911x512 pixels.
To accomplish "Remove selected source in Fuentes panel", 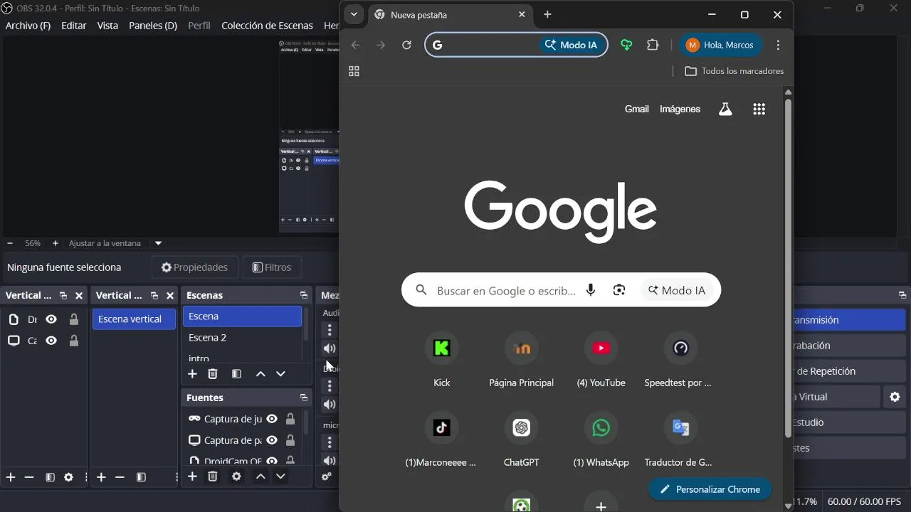I will (x=213, y=476).
